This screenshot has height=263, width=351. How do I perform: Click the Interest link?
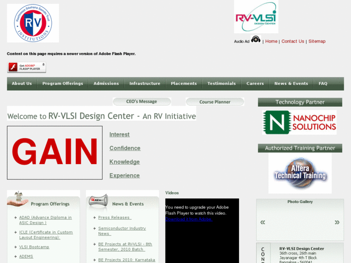[x=119, y=135]
